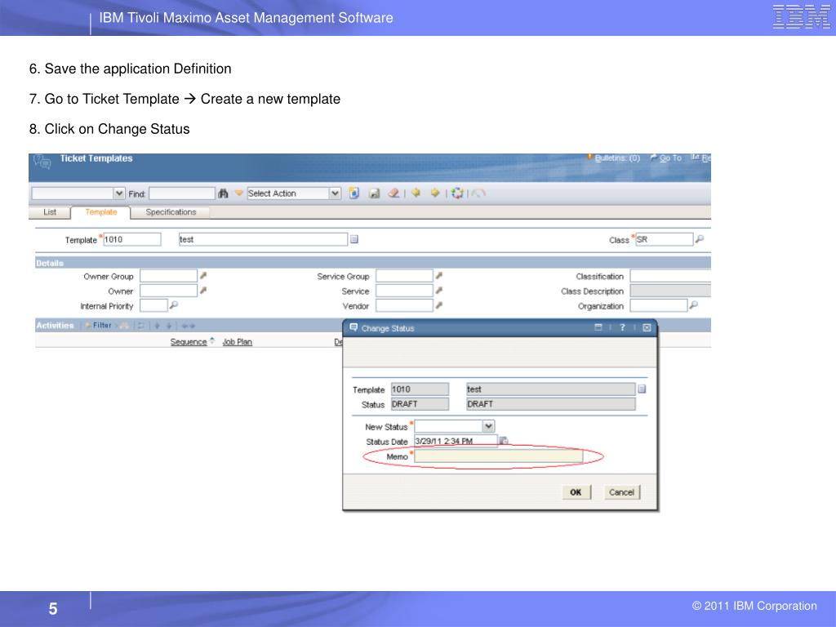Click the Internal Priority input field
836x627 pixels.
153,305
